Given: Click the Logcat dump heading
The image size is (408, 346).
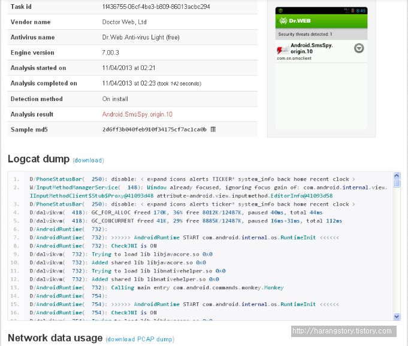Looking at the screenshot, I should pos(38,159).
